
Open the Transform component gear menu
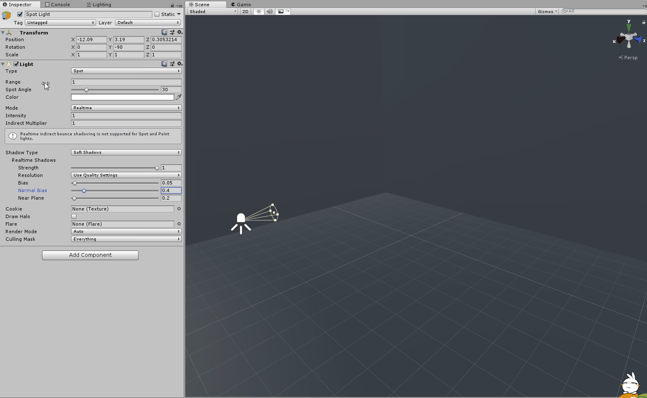(x=180, y=32)
